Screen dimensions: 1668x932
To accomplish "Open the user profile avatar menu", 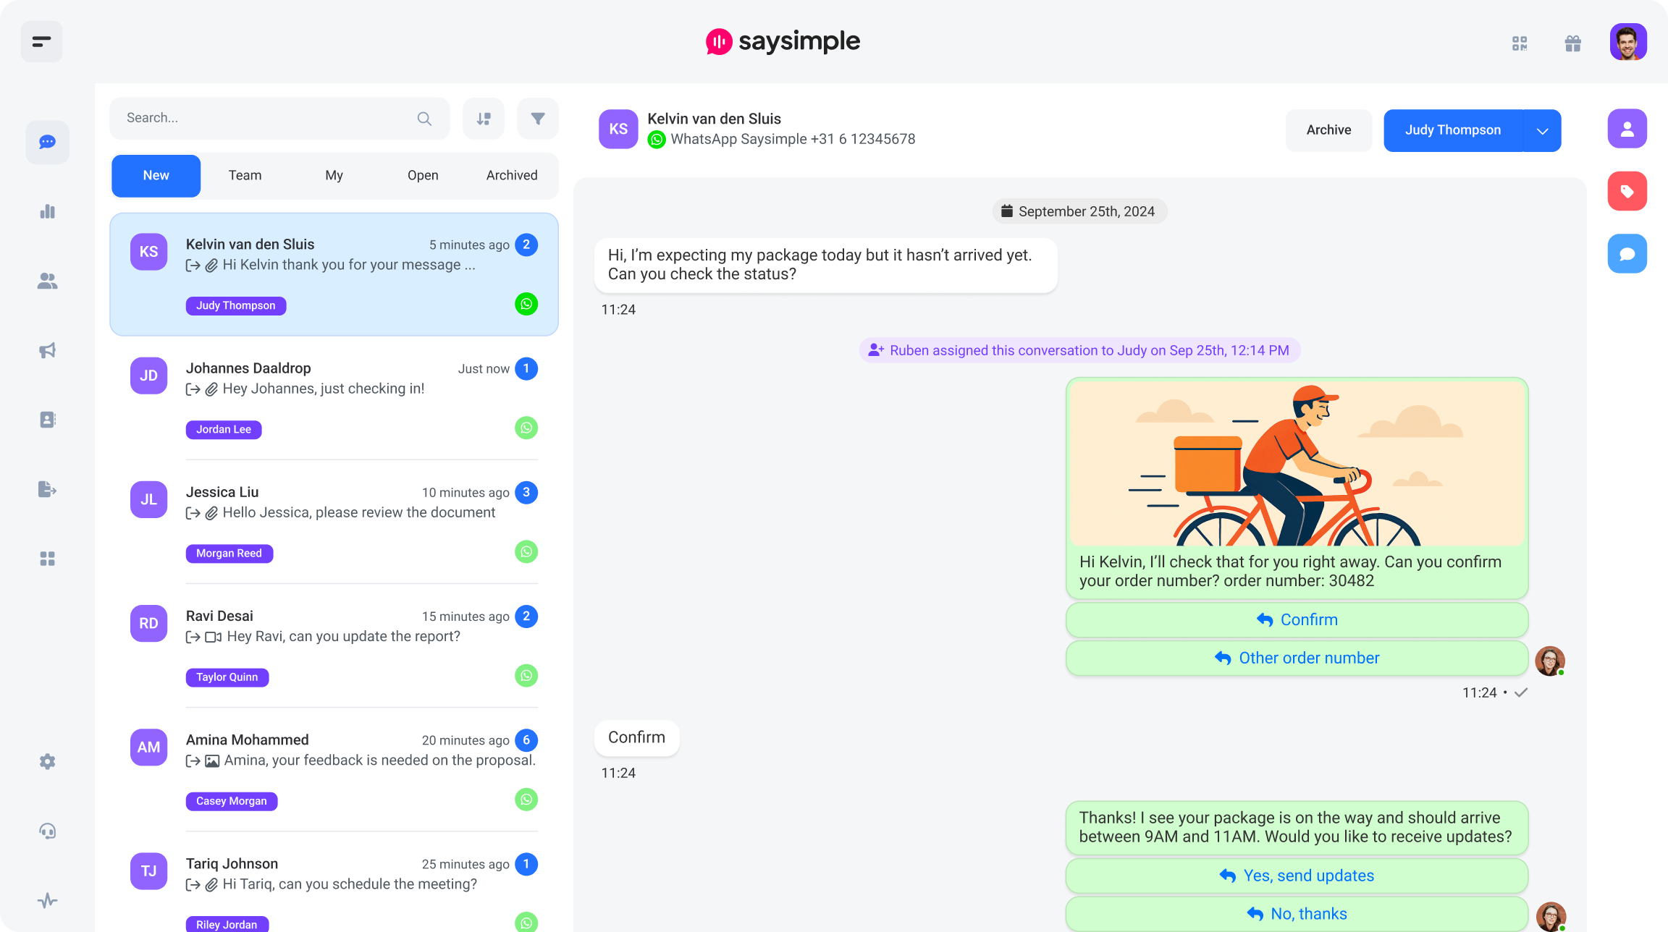I will coord(1628,42).
